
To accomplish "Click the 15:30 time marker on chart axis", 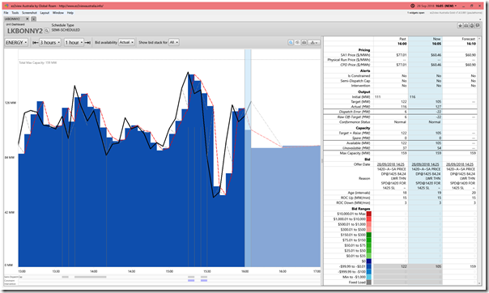I will [207, 271].
